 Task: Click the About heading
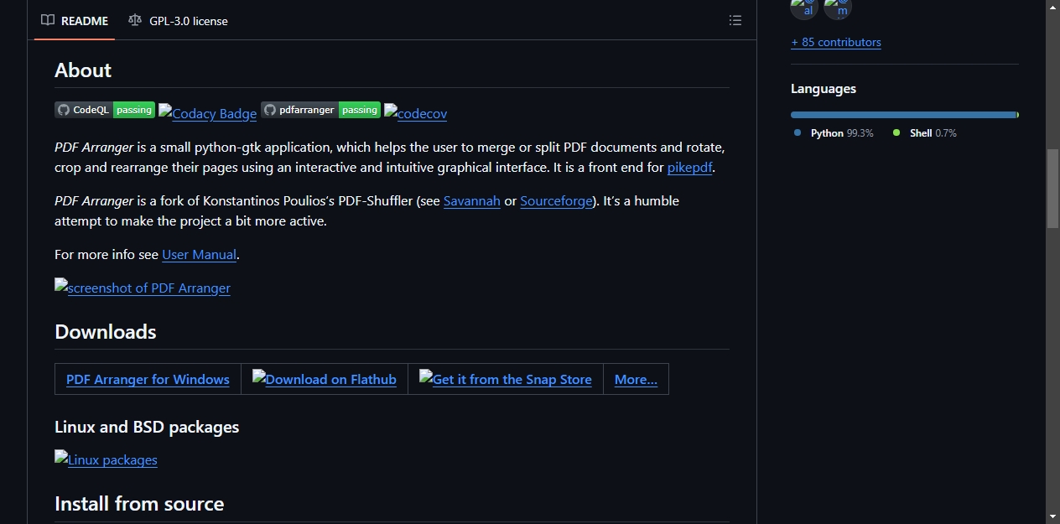click(x=83, y=70)
